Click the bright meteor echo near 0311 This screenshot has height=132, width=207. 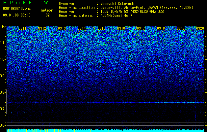[x=24, y=113]
